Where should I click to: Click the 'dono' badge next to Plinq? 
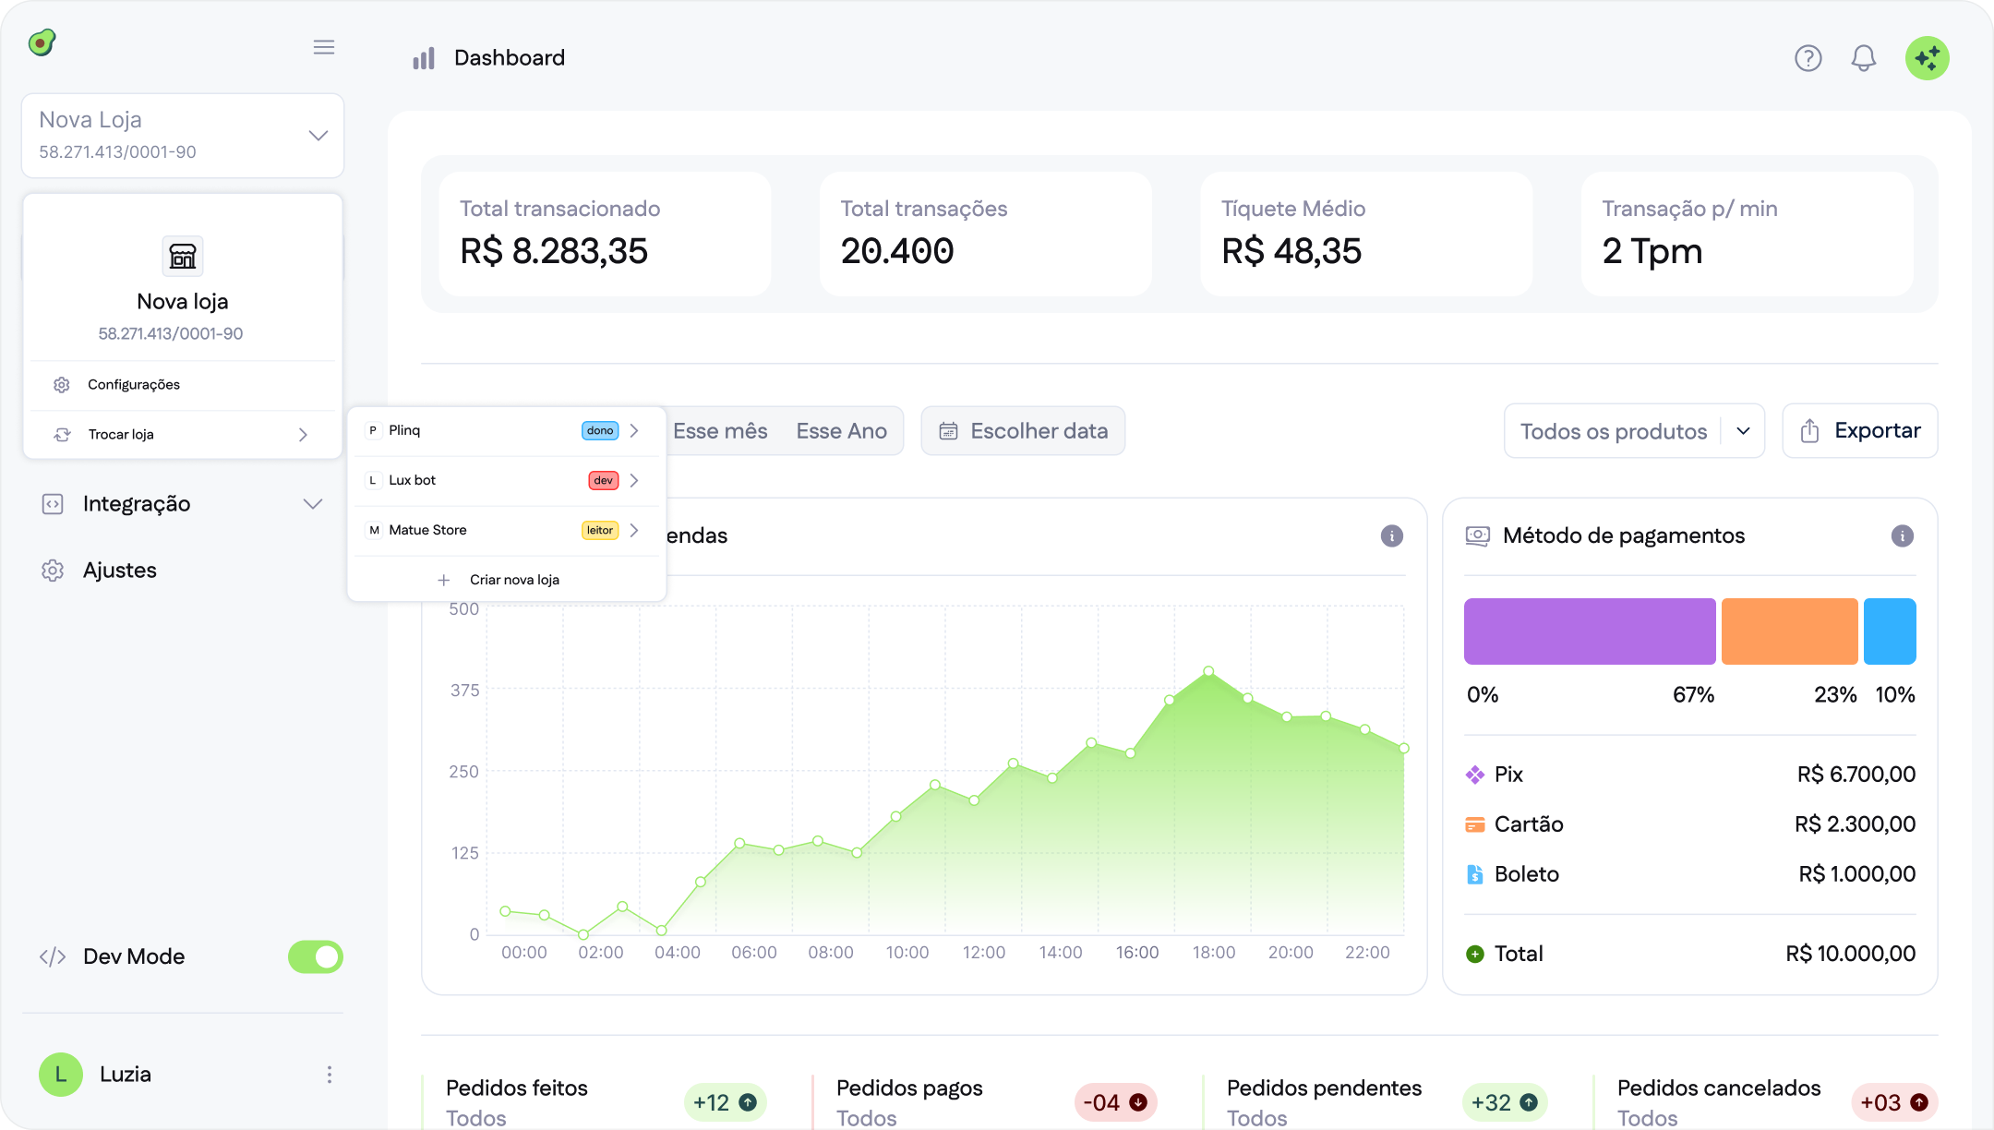click(x=601, y=429)
